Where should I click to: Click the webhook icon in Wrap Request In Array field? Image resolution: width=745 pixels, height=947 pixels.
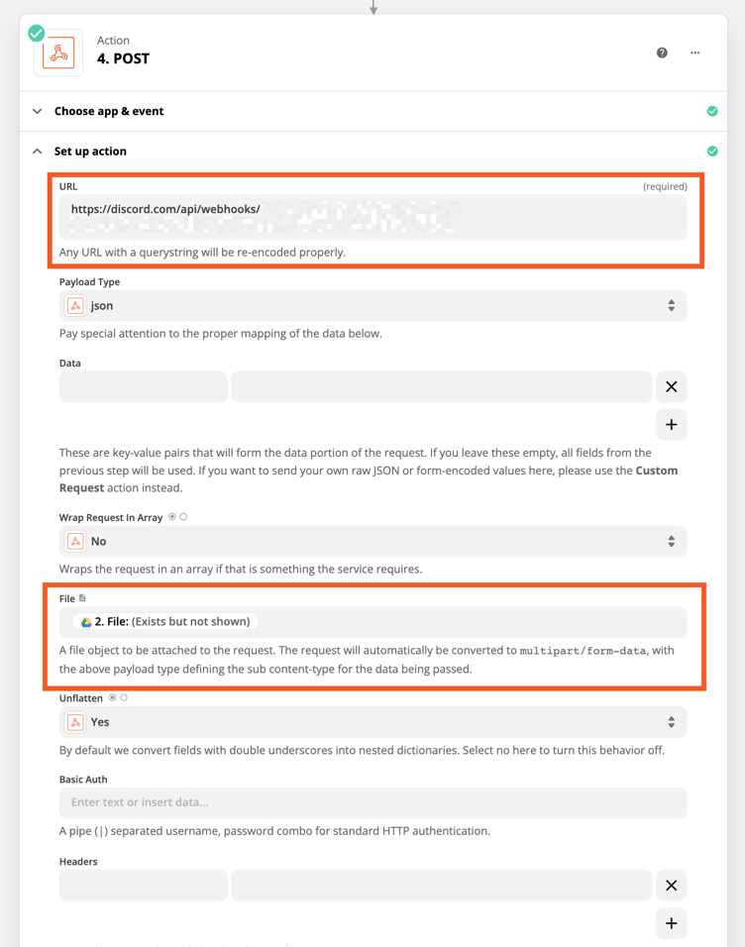[x=75, y=541]
